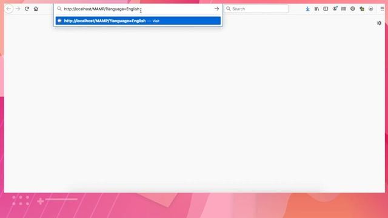This screenshot has width=388, height=218.
Task: Open the Firefox hamburger menu
Action: click(382, 9)
